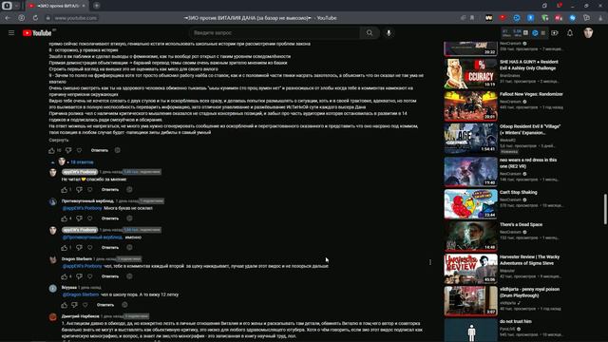Click the browser address bar URL
Viewport: 608px width, 342px height.
(76, 18)
